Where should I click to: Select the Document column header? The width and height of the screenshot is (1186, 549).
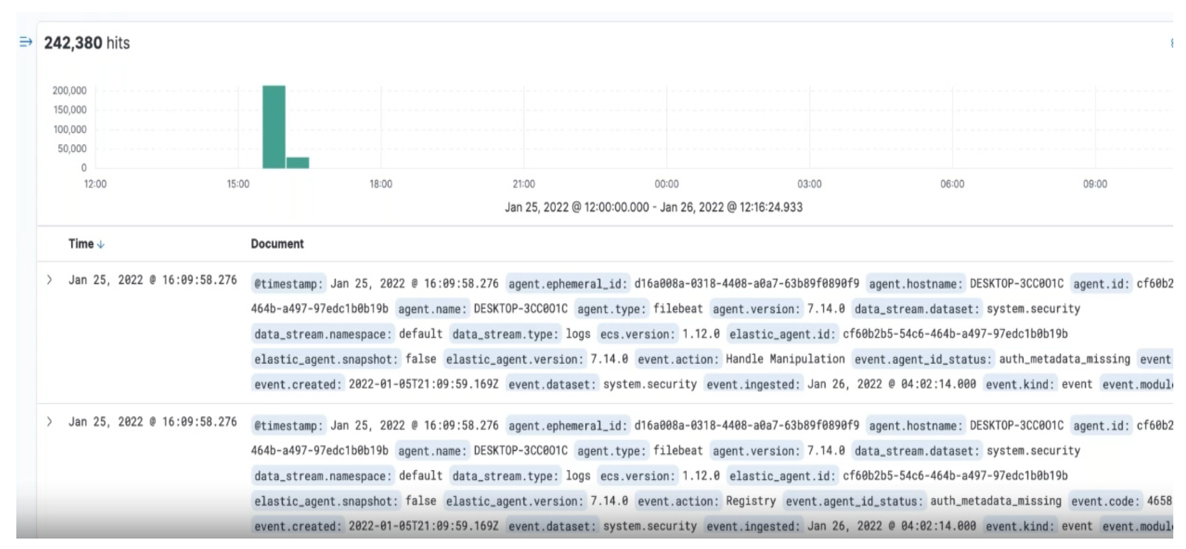click(x=277, y=243)
